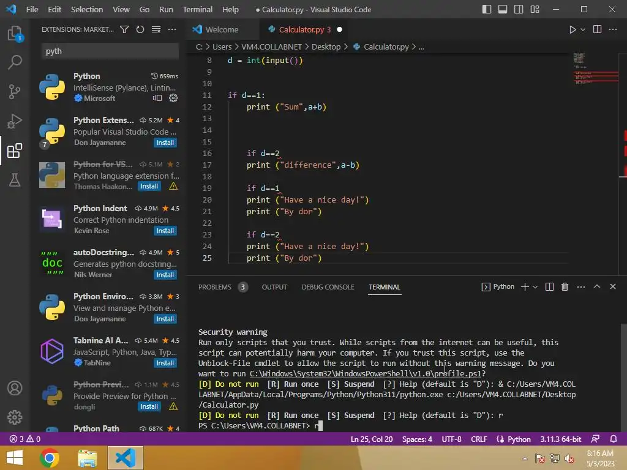Viewport: 627px width, 470px height.
Task: Open customize layout icon in title bar
Action: (x=535, y=9)
